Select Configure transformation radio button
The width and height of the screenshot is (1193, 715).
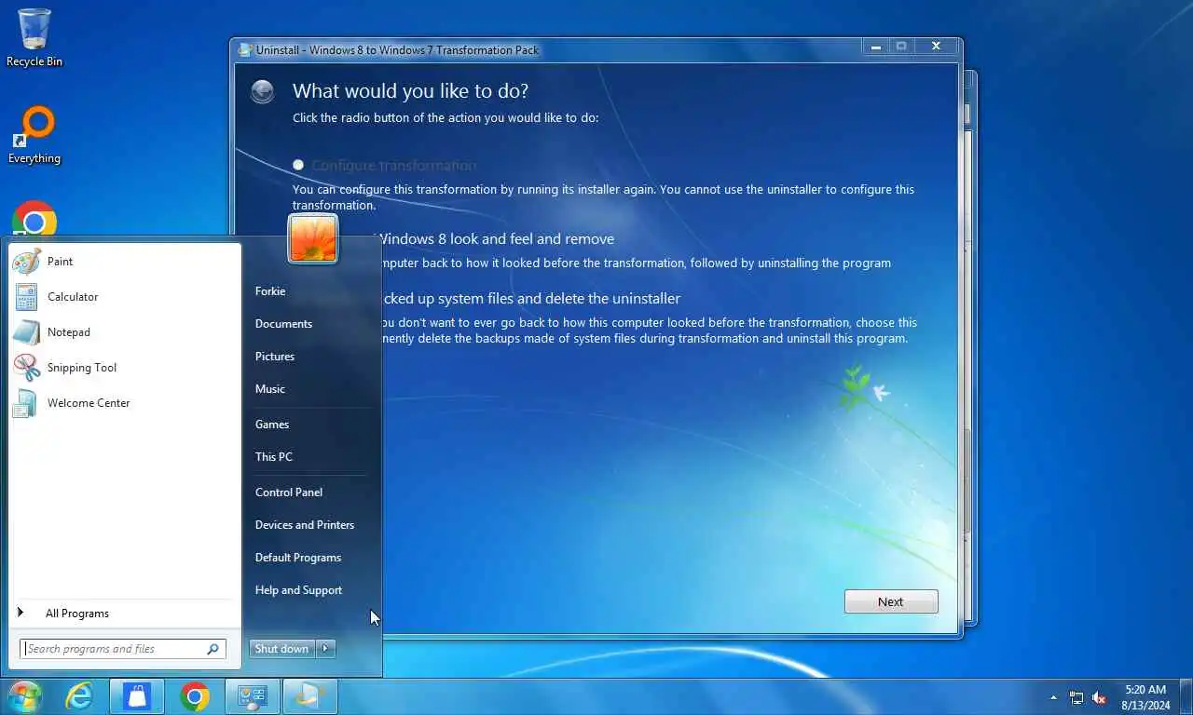(298, 165)
